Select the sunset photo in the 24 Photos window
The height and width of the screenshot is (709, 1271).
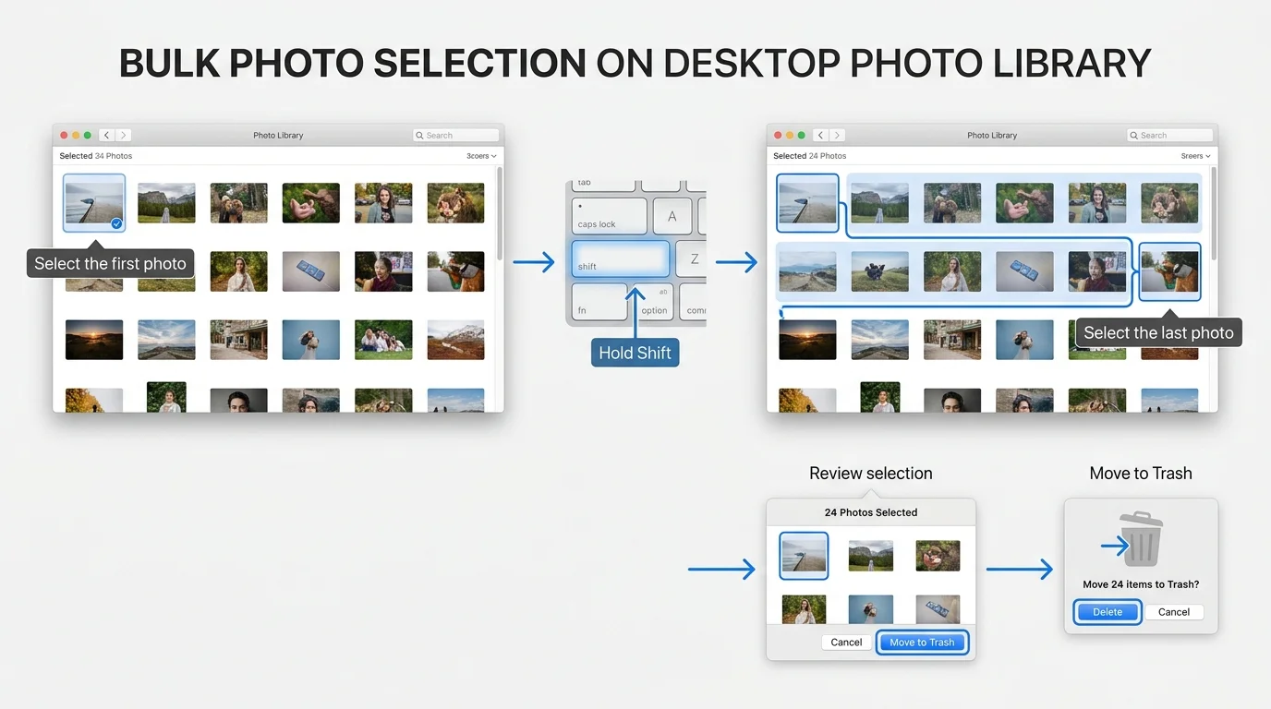[x=807, y=340]
